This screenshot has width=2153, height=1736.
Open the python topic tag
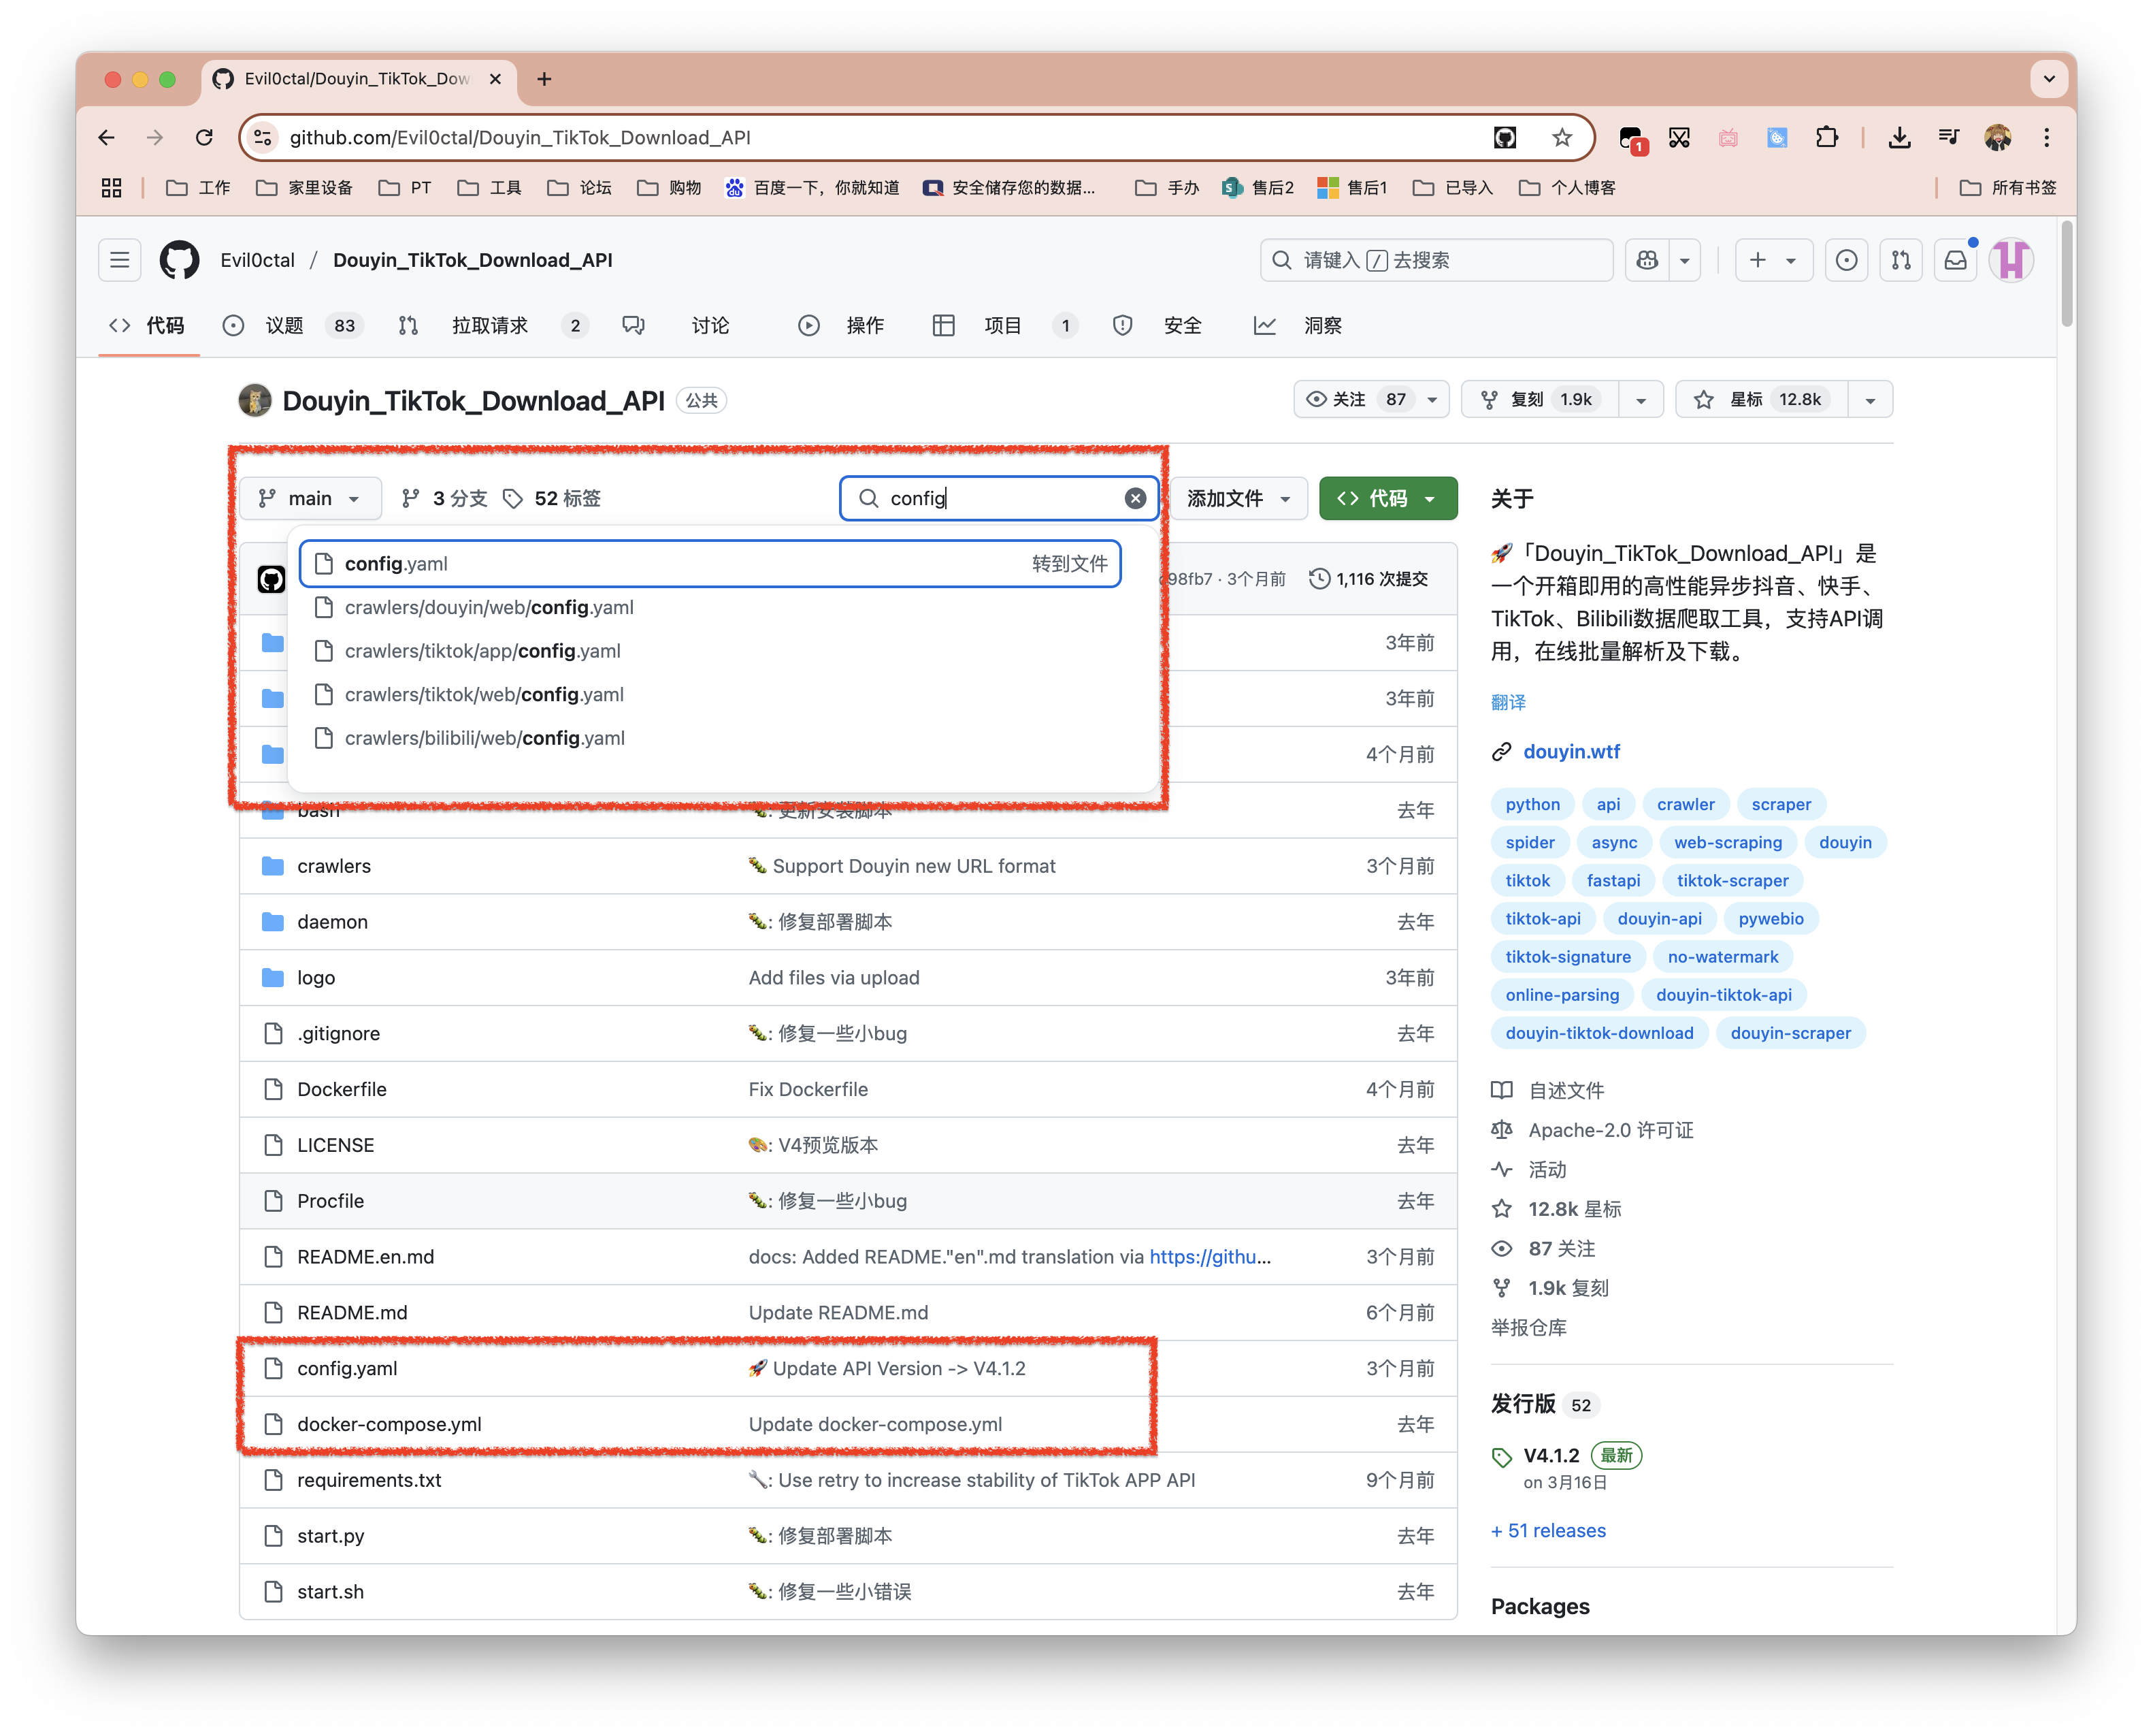[1531, 804]
